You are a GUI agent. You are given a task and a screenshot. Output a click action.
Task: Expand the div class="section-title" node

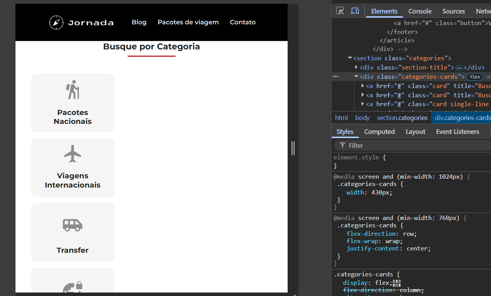point(356,68)
